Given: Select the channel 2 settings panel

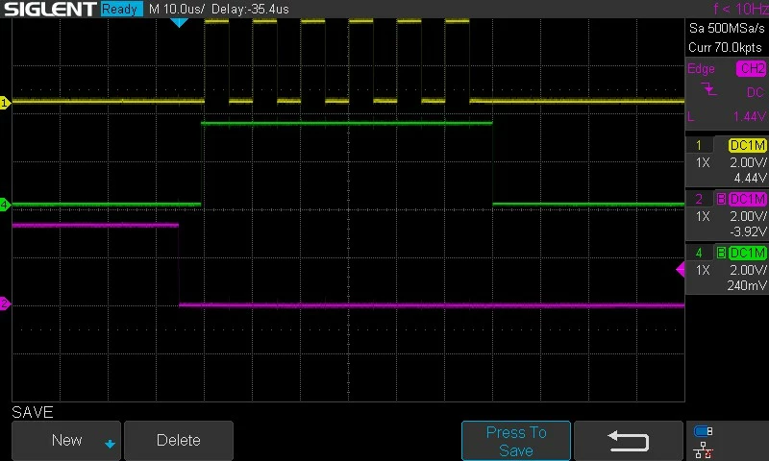Looking at the screenshot, I should point(727,215).
